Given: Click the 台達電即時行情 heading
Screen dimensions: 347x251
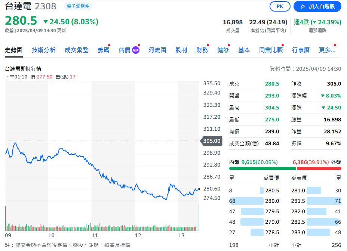Looking at the screenshot, I should point(23,69).
